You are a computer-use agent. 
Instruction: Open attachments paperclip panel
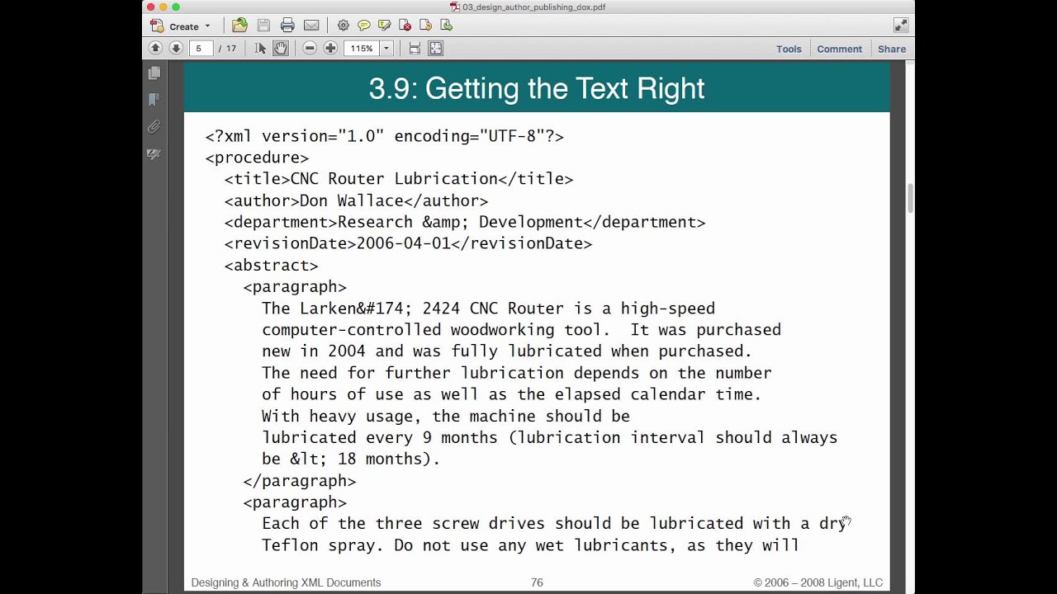pyautogui.click(x=154, y=127)
